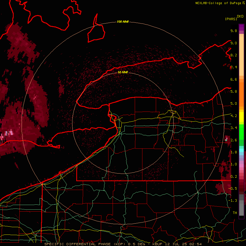Click the [PHAS] units label

point(231,19)
